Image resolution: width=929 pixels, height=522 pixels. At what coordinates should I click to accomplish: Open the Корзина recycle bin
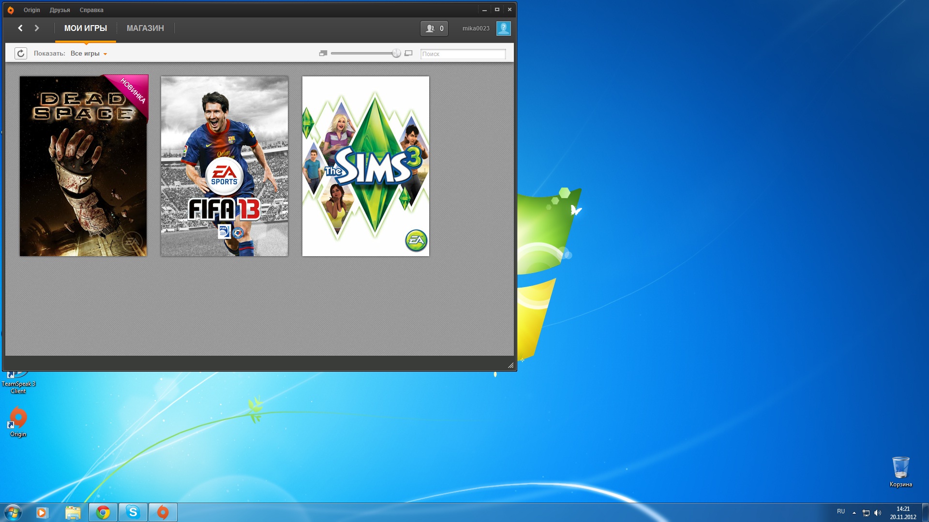pos(900,471)
